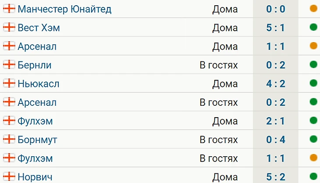
Task: Click the England flag next to Вест Хэм
Action: tap(9, 28)
